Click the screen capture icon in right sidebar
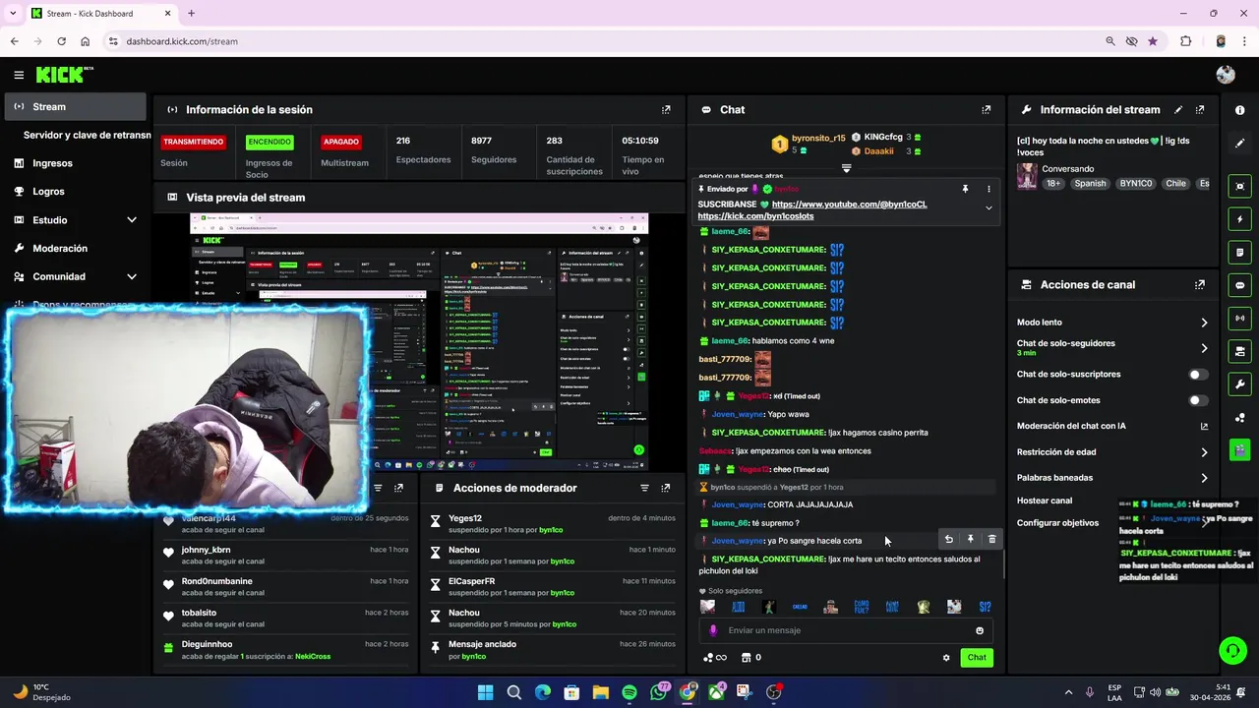 click(1239, 186)
